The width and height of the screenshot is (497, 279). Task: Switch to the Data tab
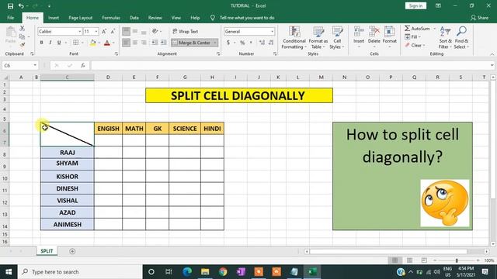(x=134, y=18)
